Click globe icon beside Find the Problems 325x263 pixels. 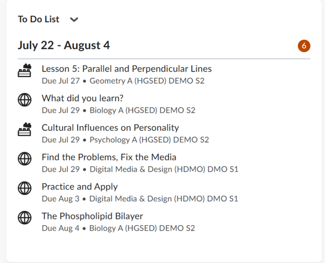point(24,159)
